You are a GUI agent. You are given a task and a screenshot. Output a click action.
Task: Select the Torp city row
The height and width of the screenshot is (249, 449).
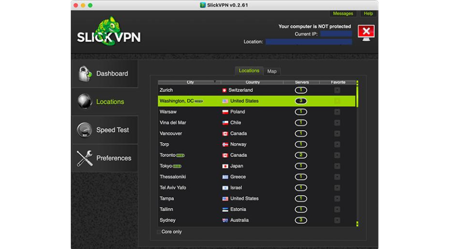256,144
